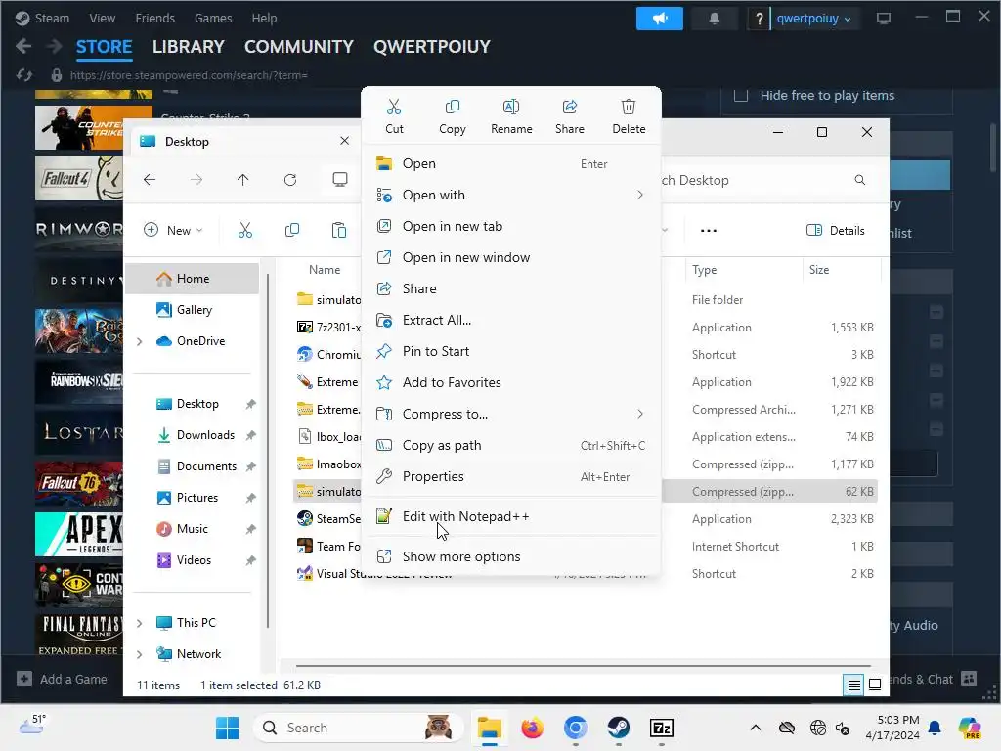
Task: Switch Explorer to details list view
Action: tap(853, 685)
